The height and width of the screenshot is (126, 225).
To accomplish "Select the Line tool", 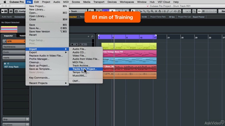I will tap(172, 11).
